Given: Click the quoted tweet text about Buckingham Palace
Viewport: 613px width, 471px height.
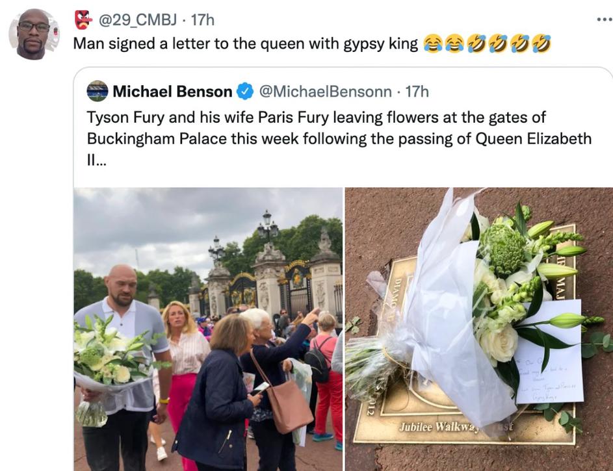Looking at the screenshot, I should (x=339, y=138).
